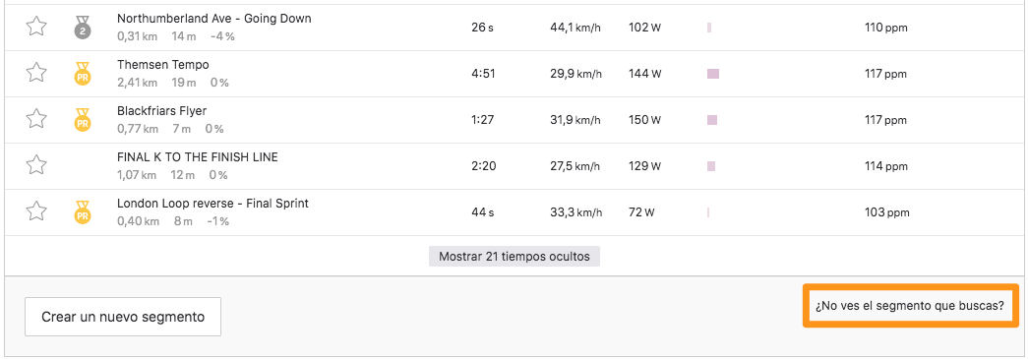Toggle star on FINAL K TO THE FINISH LINE
The image size is (1028, 359).
tap(36, 165)
